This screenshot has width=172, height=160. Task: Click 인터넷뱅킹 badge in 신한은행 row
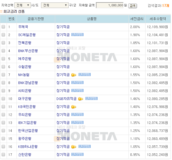tap(77, 154)
